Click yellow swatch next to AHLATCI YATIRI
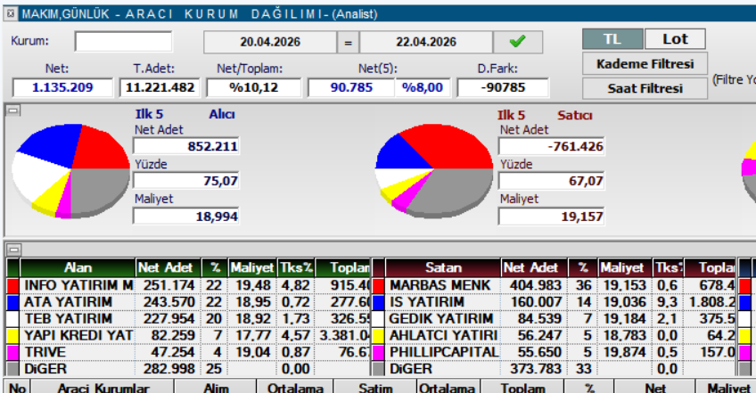The image size is (756, 393). click(x=379, y=336)
